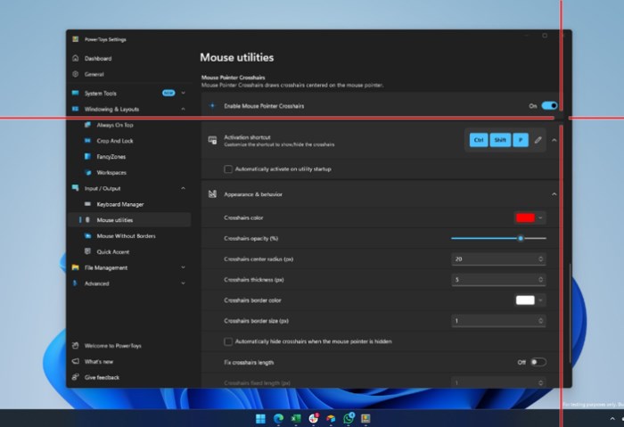Click the What's new megaphone icon
Image resolution: width=624 pixels, height=427 pixels.
click(x=75, y=361)
